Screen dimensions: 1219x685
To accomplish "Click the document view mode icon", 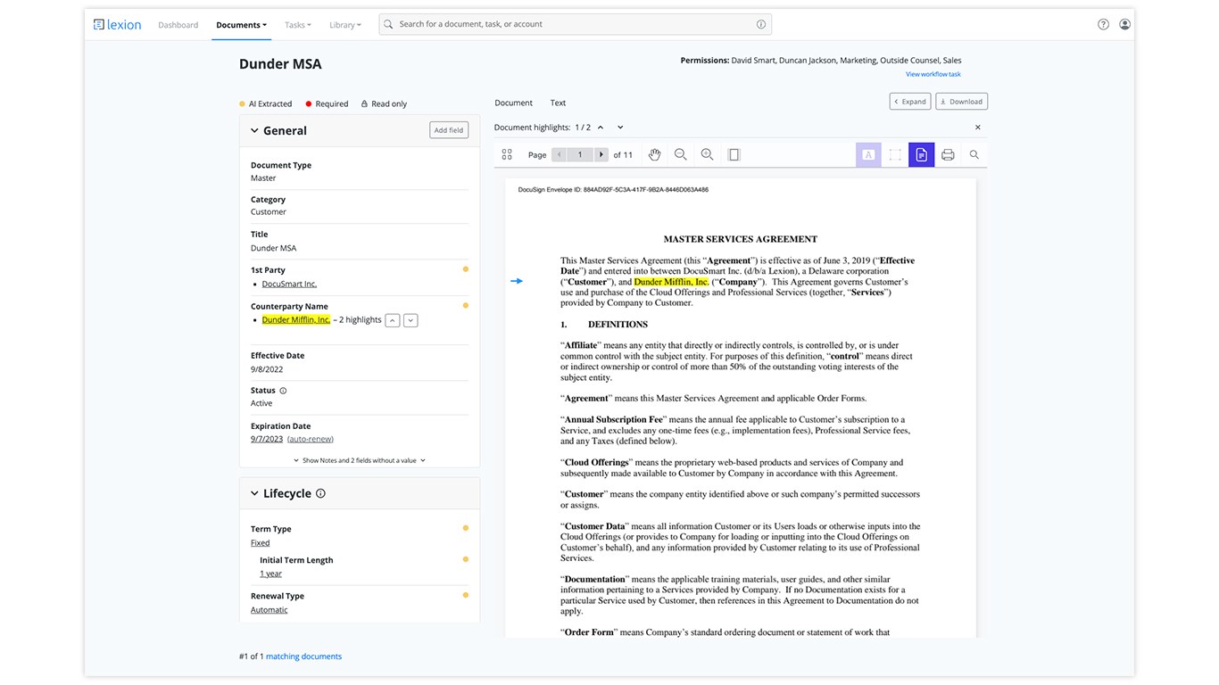I will [x=922, y=154].
